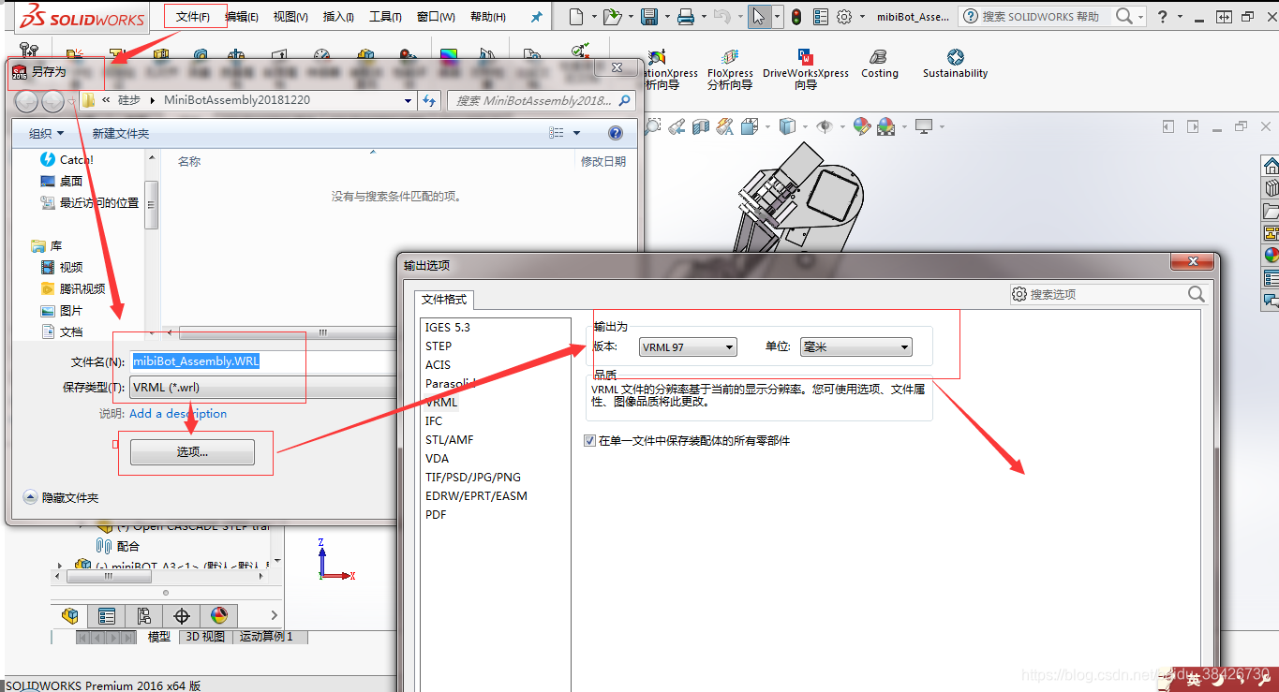Open the 工具(T) menu
This screenshot has height=692, width=1279.
point(385,17)
